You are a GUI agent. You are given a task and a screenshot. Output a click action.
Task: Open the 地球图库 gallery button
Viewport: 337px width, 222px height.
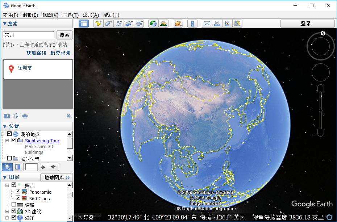click(x=56, y=177)
